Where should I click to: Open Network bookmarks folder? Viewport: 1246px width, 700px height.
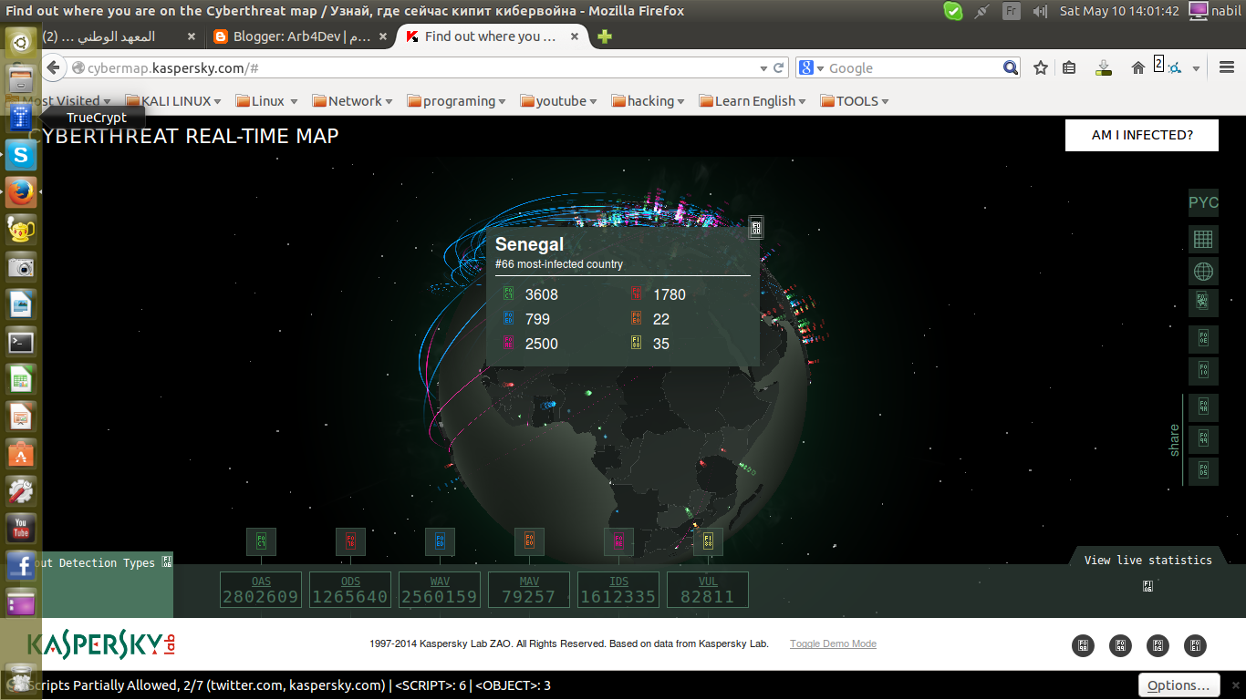352,101
